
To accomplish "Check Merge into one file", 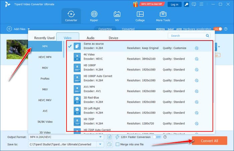I will tap(117, 144).
